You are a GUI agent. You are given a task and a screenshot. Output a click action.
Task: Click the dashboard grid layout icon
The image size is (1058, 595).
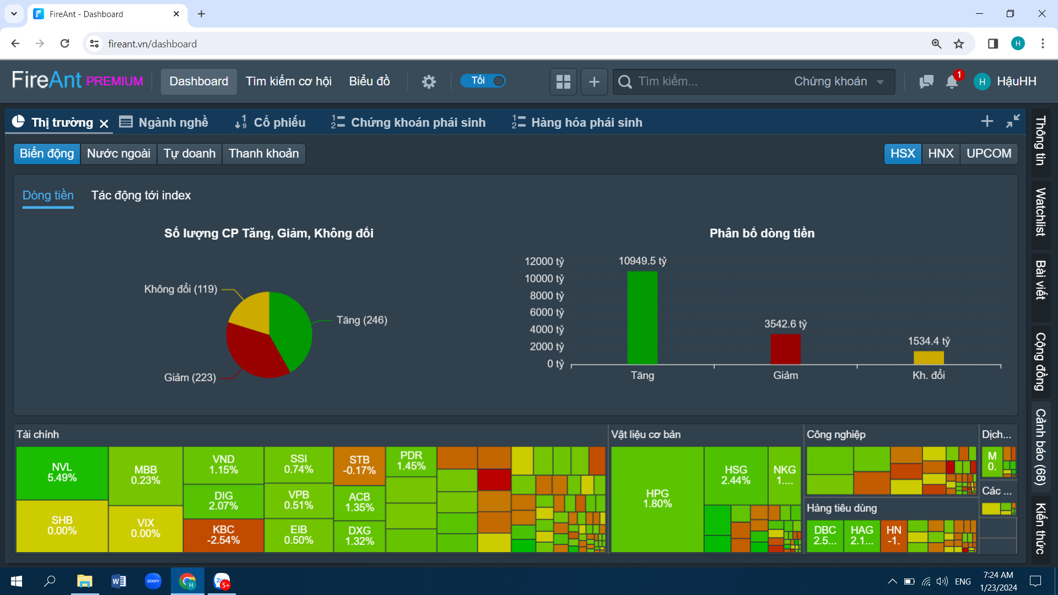[563, 82]
